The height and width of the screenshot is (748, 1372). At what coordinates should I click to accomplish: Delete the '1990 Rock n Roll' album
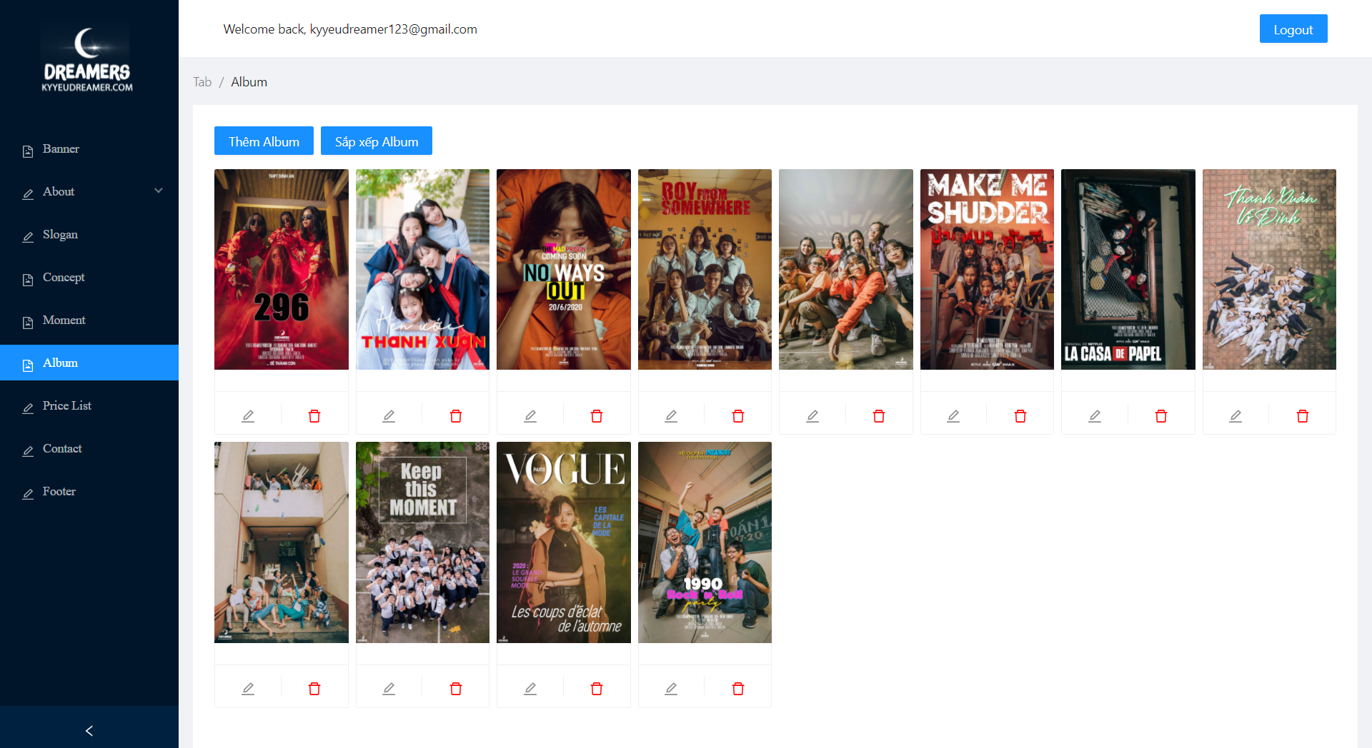738,688
